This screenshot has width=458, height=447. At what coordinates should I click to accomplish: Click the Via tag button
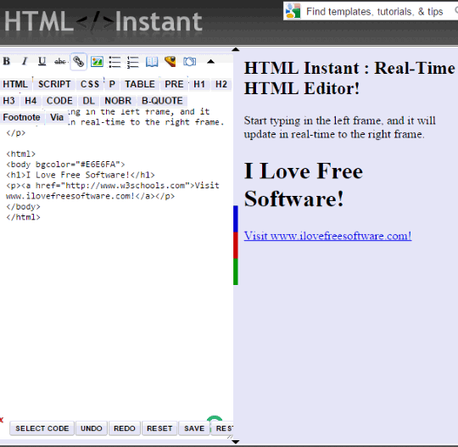(57, 117)
